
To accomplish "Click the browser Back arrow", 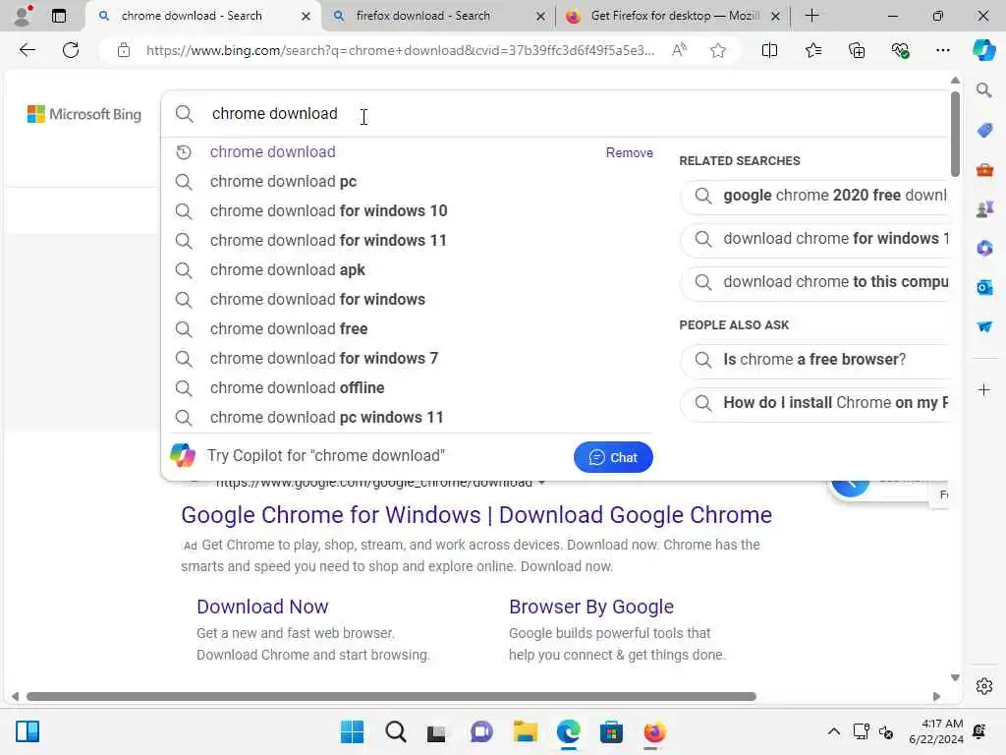I will (x=27, y=50).
